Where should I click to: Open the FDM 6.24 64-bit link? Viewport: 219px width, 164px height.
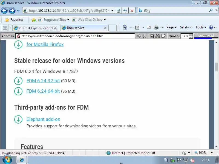point(43,91)
